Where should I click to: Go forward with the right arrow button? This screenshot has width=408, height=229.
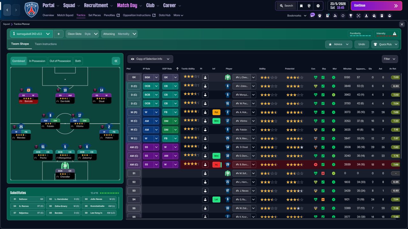tap(16, 10)
